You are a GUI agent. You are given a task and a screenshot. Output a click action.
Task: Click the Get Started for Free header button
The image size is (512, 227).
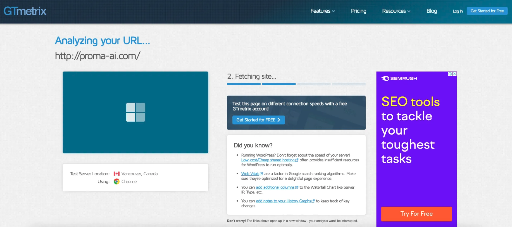[487, 11]
